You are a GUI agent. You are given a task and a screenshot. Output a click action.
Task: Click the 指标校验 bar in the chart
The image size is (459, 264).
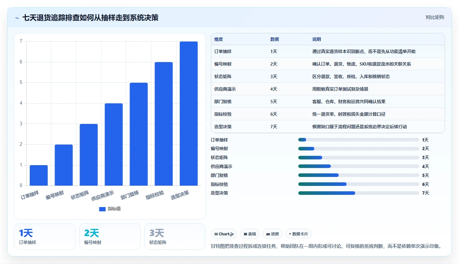tap(164, 124)
